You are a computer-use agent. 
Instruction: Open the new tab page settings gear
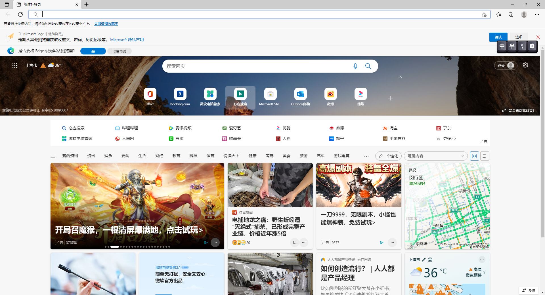525,65
